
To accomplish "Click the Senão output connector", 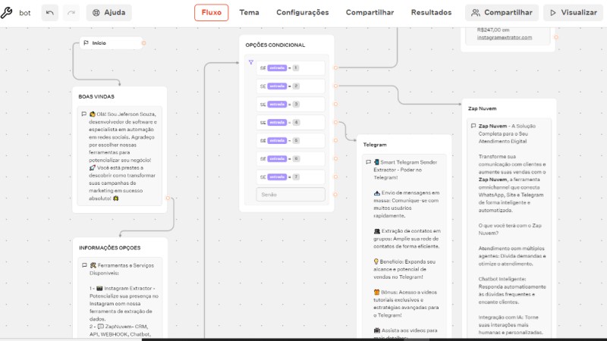I will (x=335, y=195).
